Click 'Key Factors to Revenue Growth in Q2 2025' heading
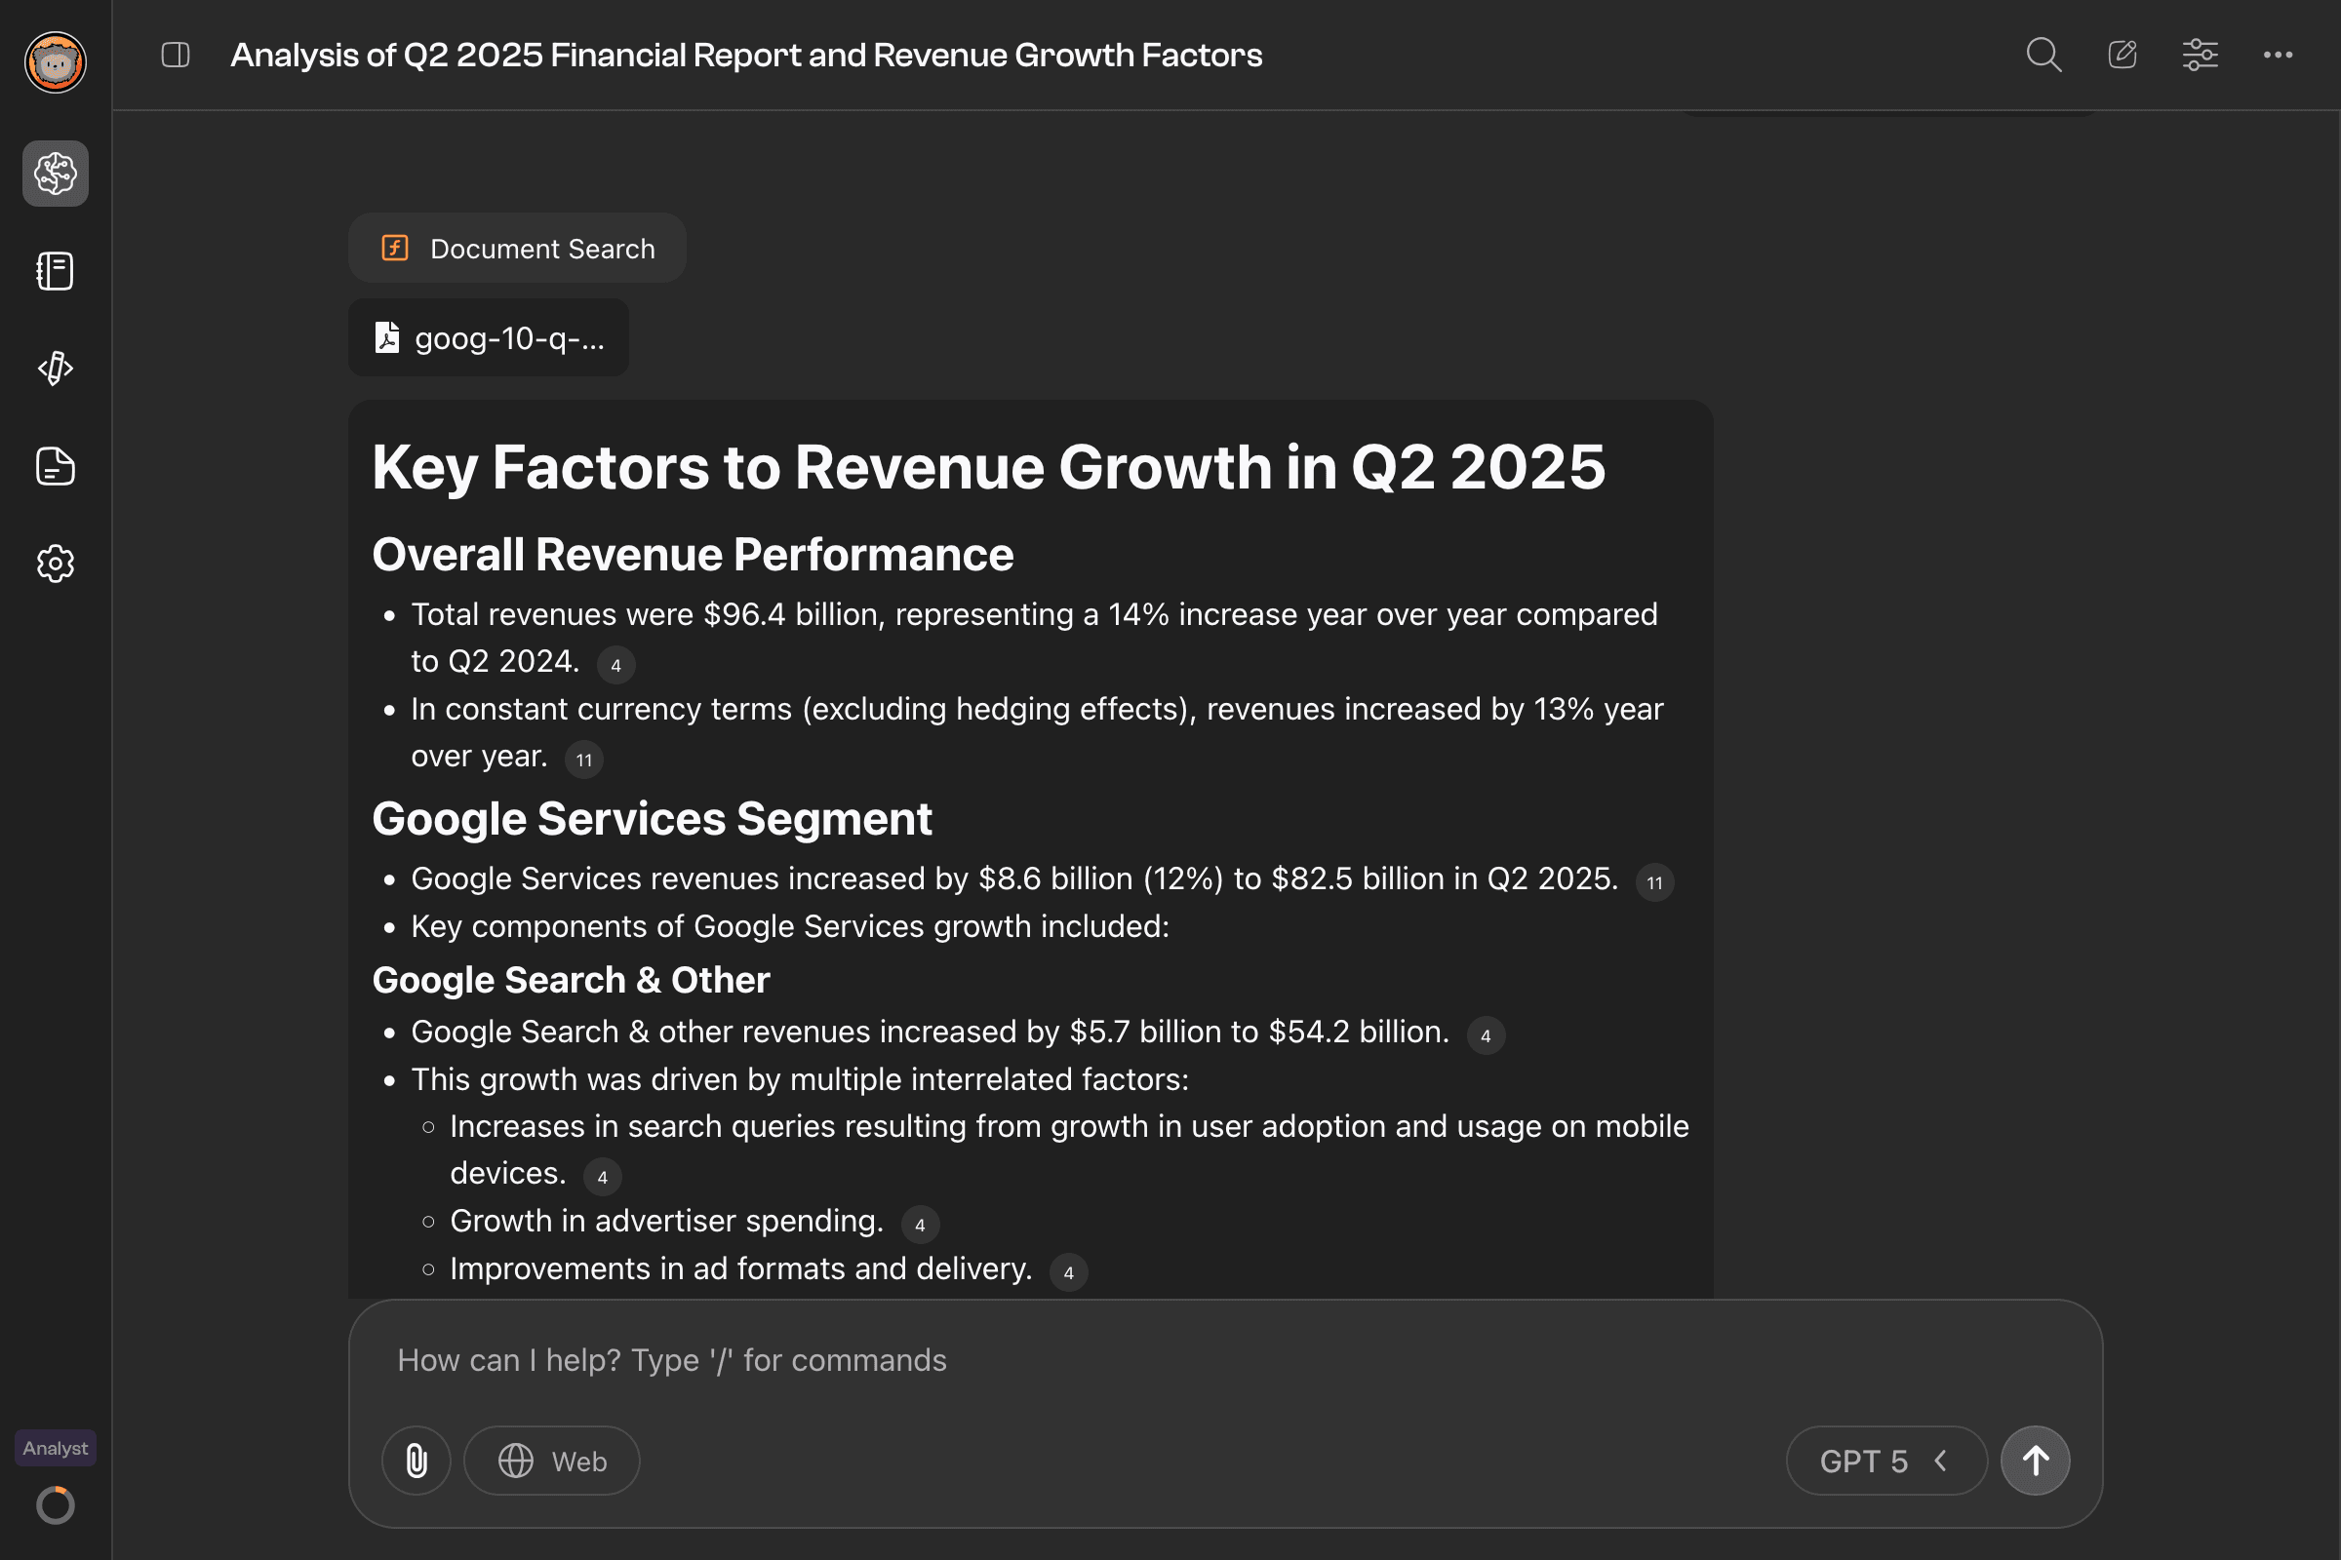Screen dimensions: 2341x1560 point(988,467)
